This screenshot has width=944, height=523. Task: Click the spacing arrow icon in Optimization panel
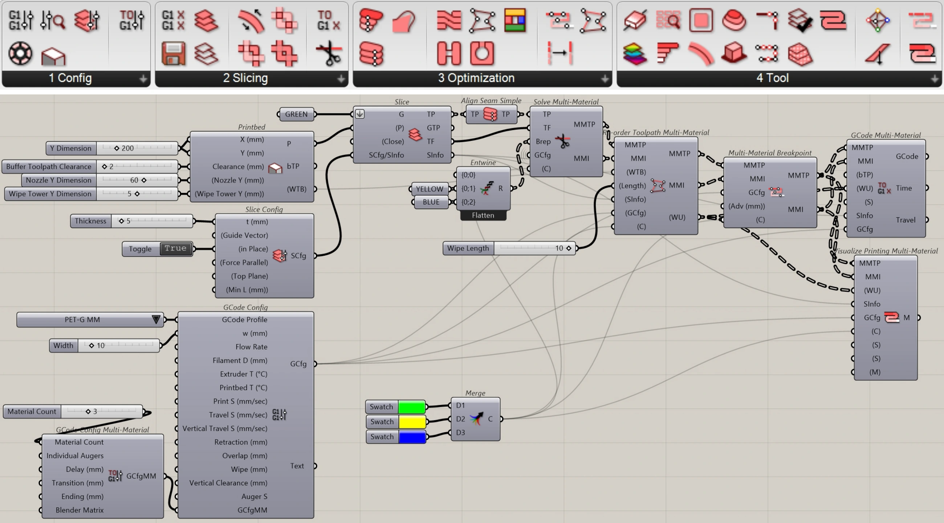(560, 53)
